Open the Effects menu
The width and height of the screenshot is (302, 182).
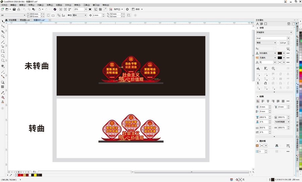click(x=50, y=5)
